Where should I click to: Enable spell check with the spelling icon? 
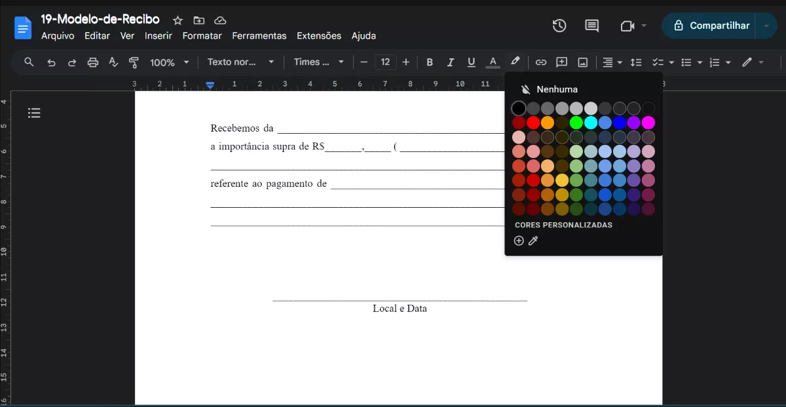113,62
